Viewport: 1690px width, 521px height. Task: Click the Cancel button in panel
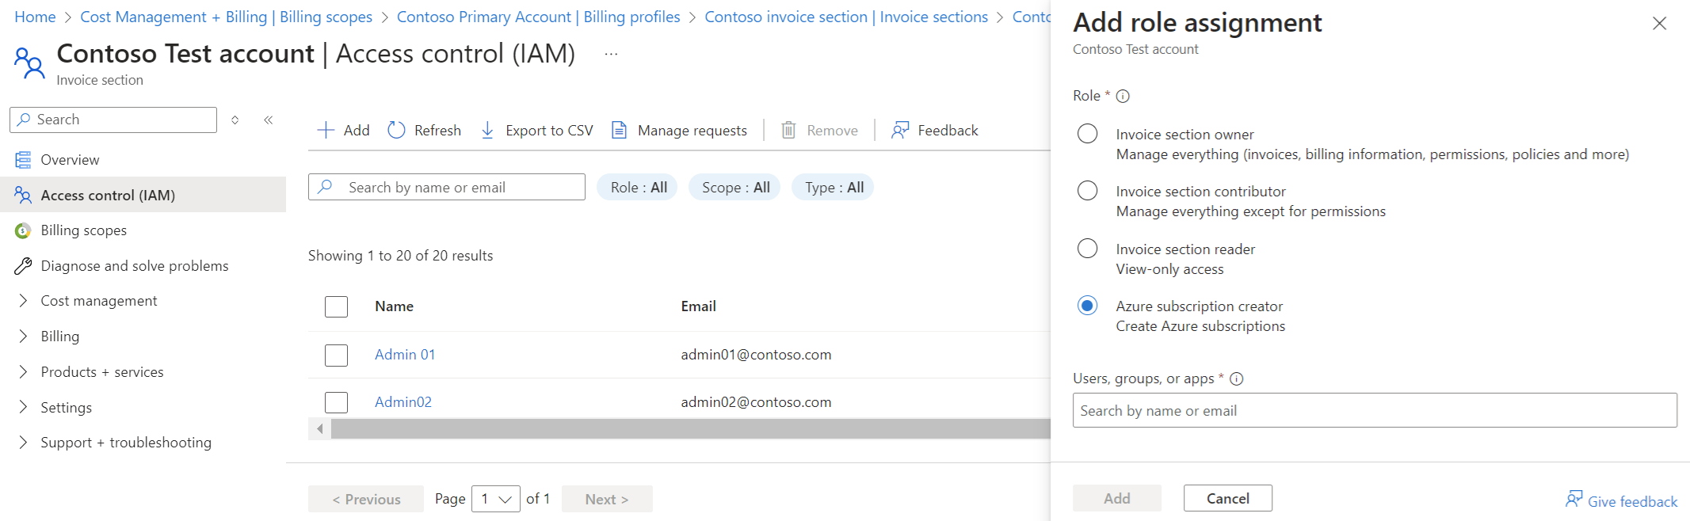pos(1227,498)
